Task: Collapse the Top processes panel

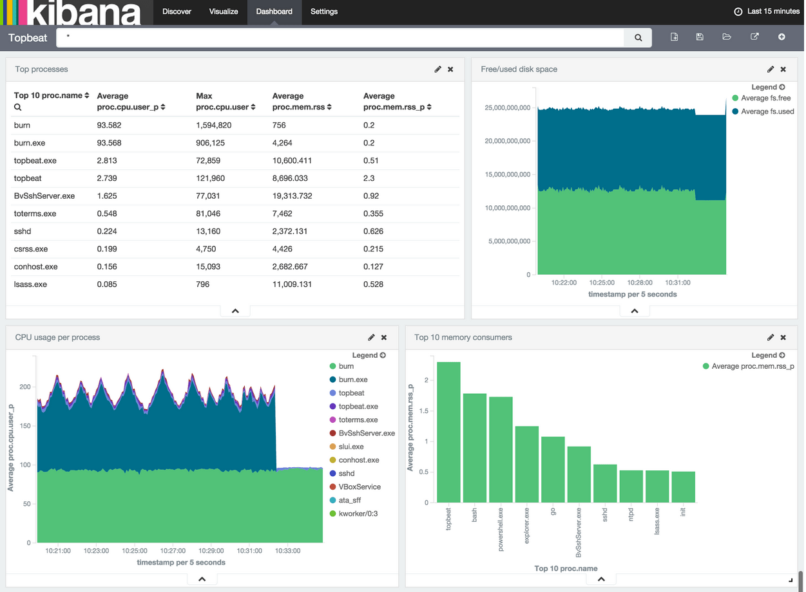Action: tap(235, 310)
